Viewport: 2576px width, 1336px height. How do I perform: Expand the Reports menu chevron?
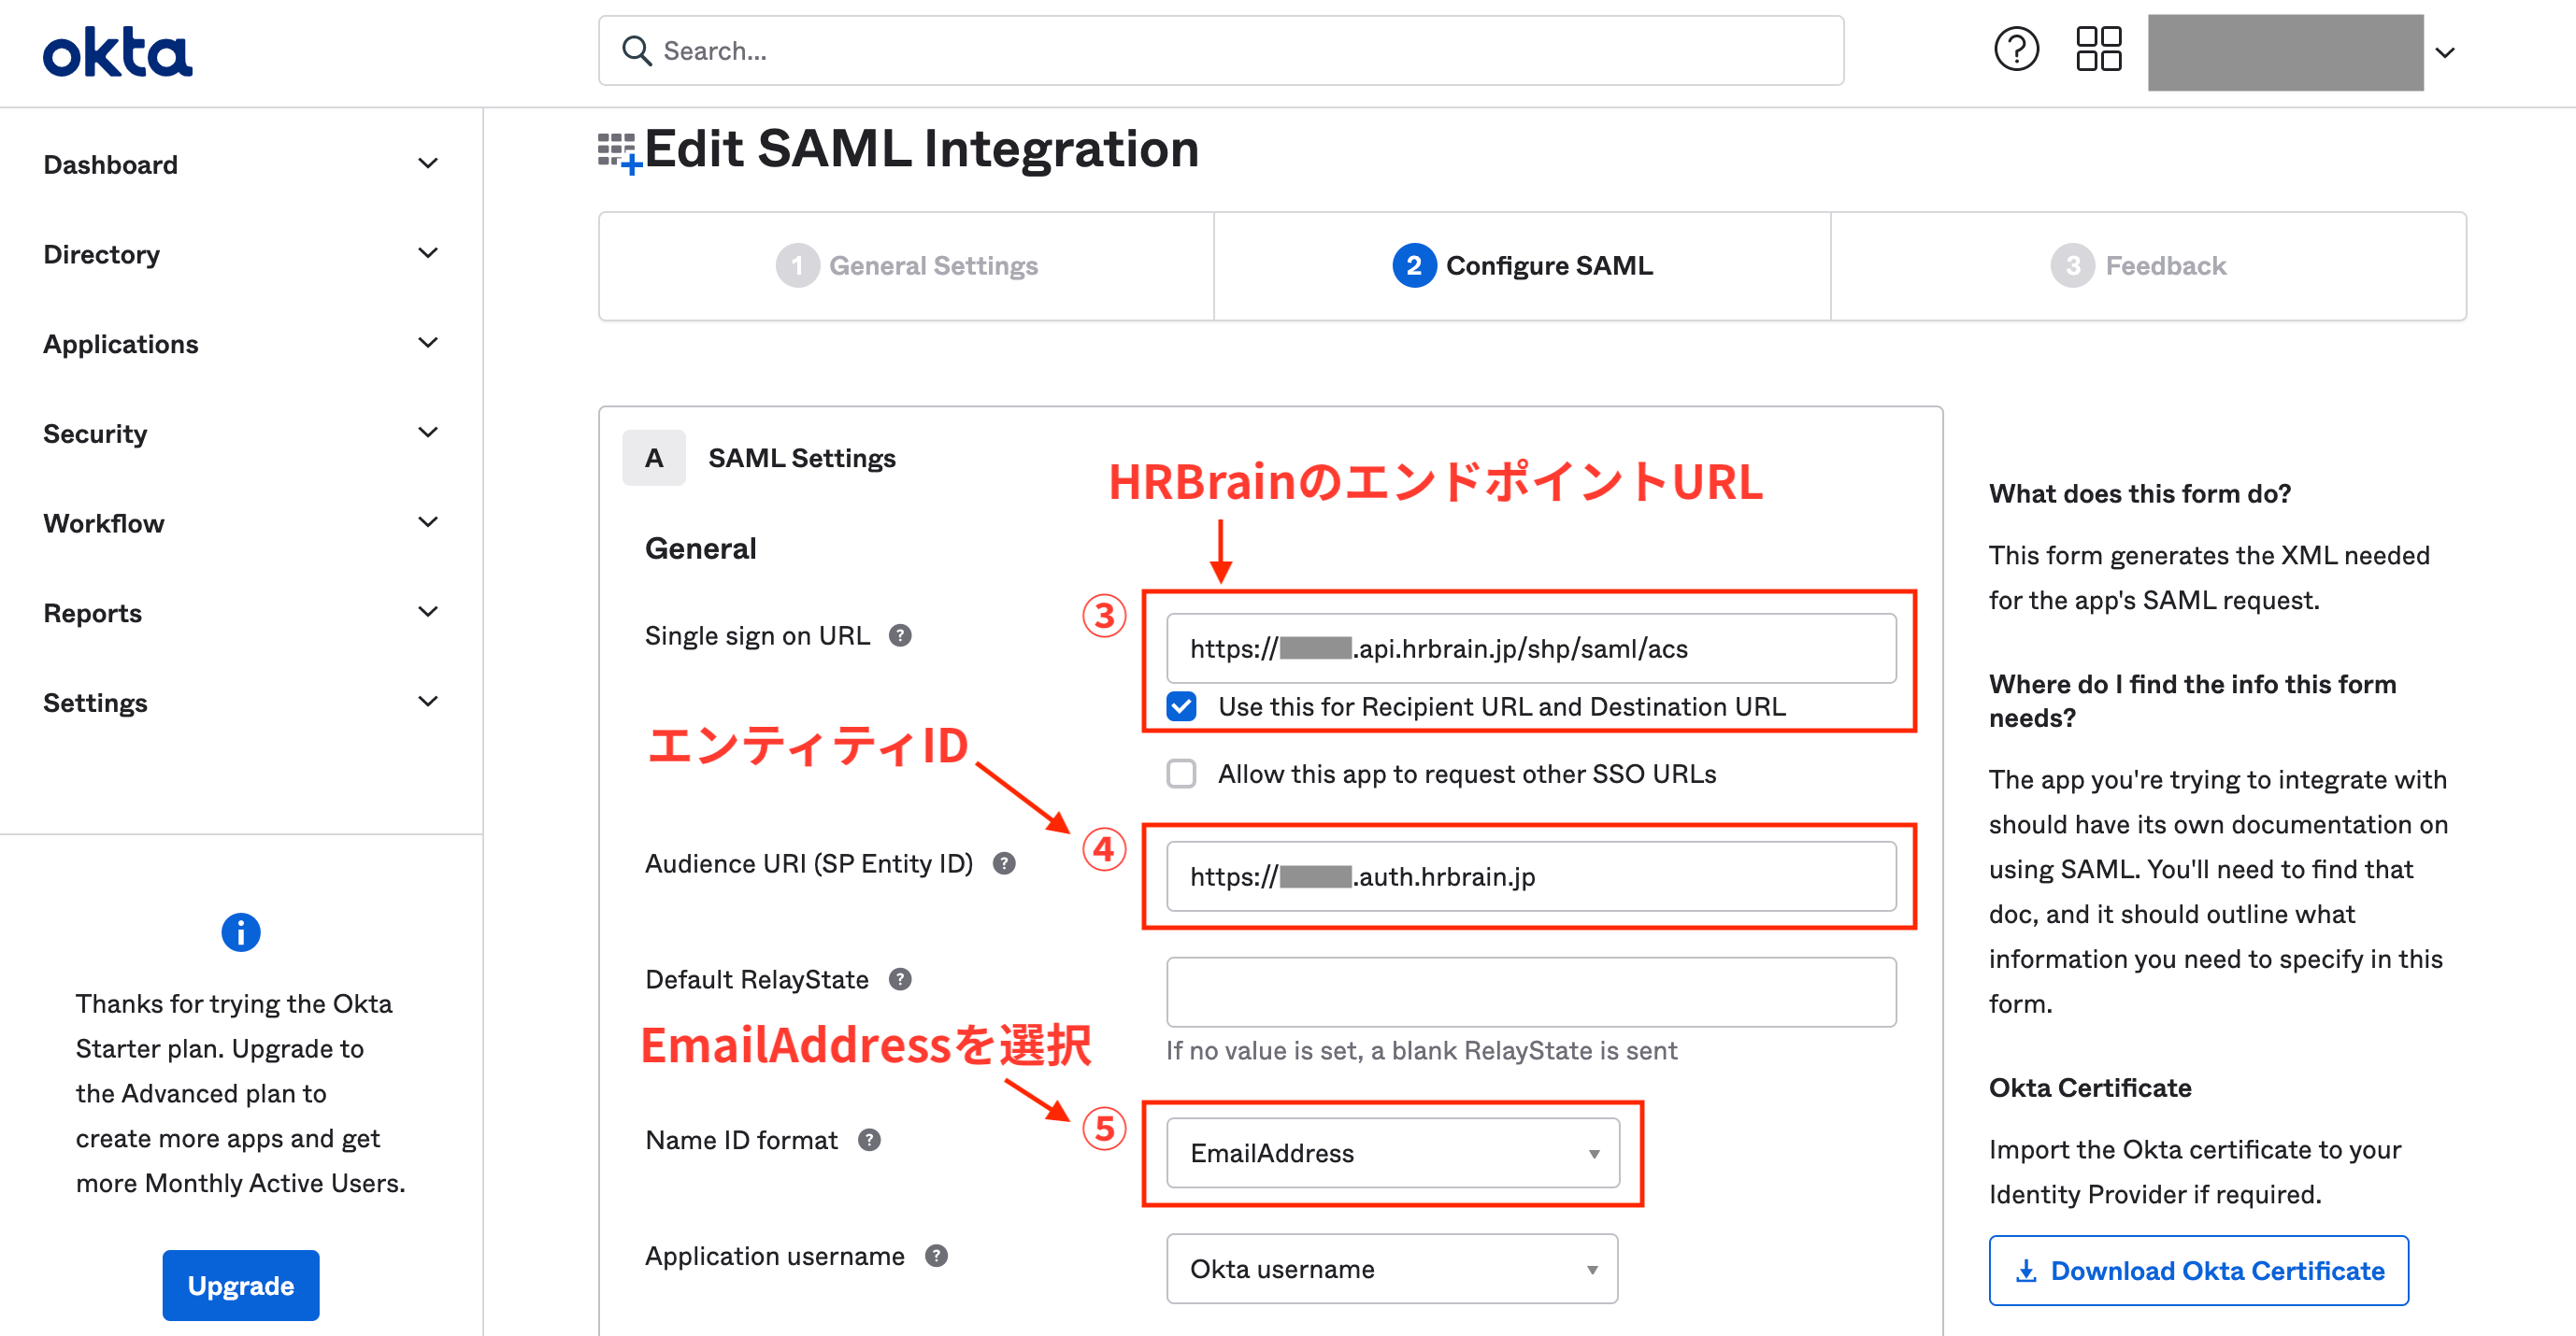(428, 613)
